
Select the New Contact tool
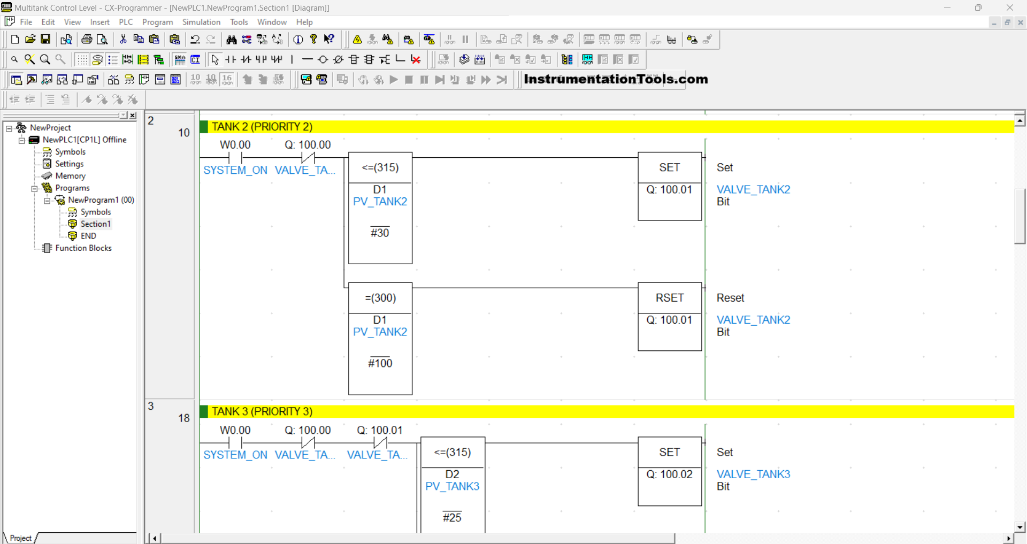coord(231,59)
